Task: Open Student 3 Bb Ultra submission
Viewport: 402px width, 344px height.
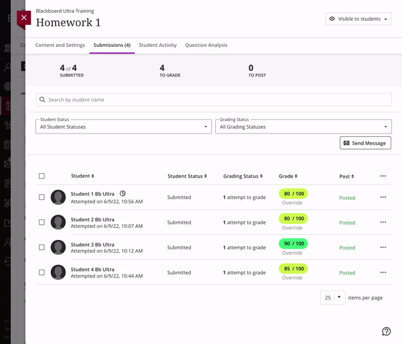Action: coord(92,245)
